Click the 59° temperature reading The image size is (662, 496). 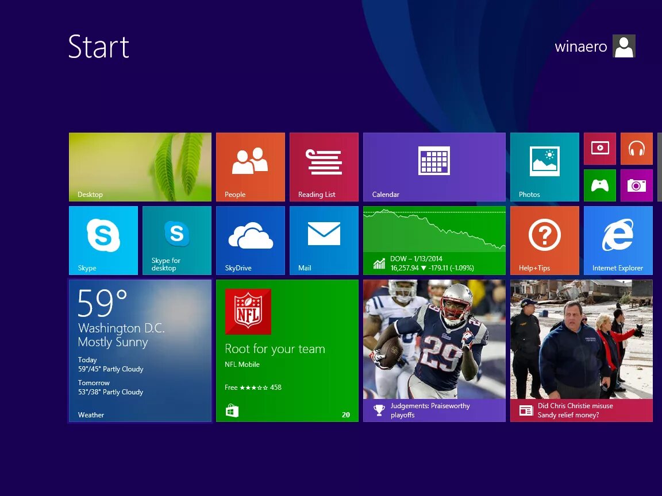tap(102, 303)
